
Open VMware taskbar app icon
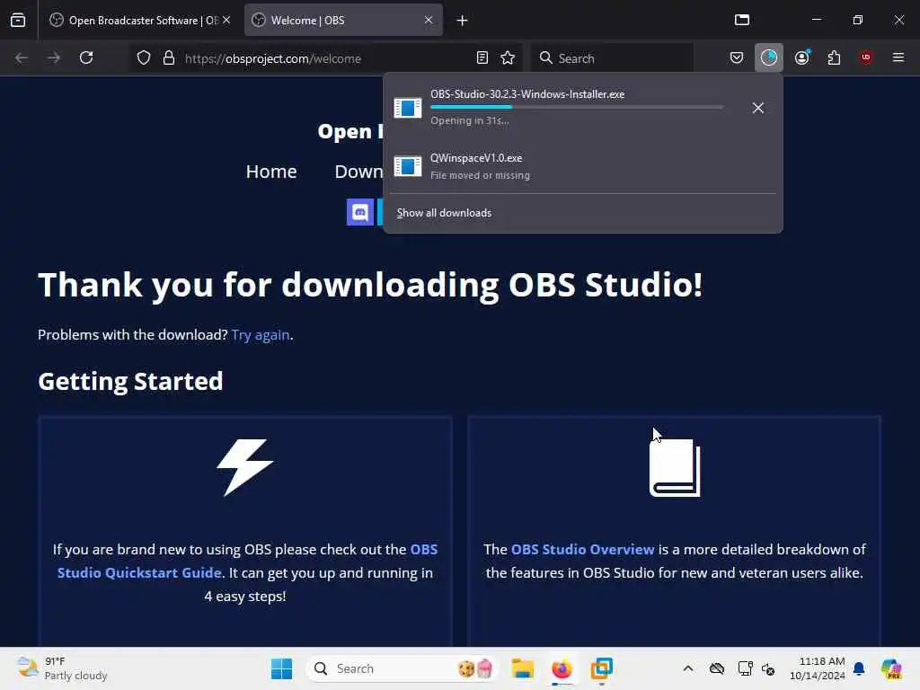click(x=602, y=668)
